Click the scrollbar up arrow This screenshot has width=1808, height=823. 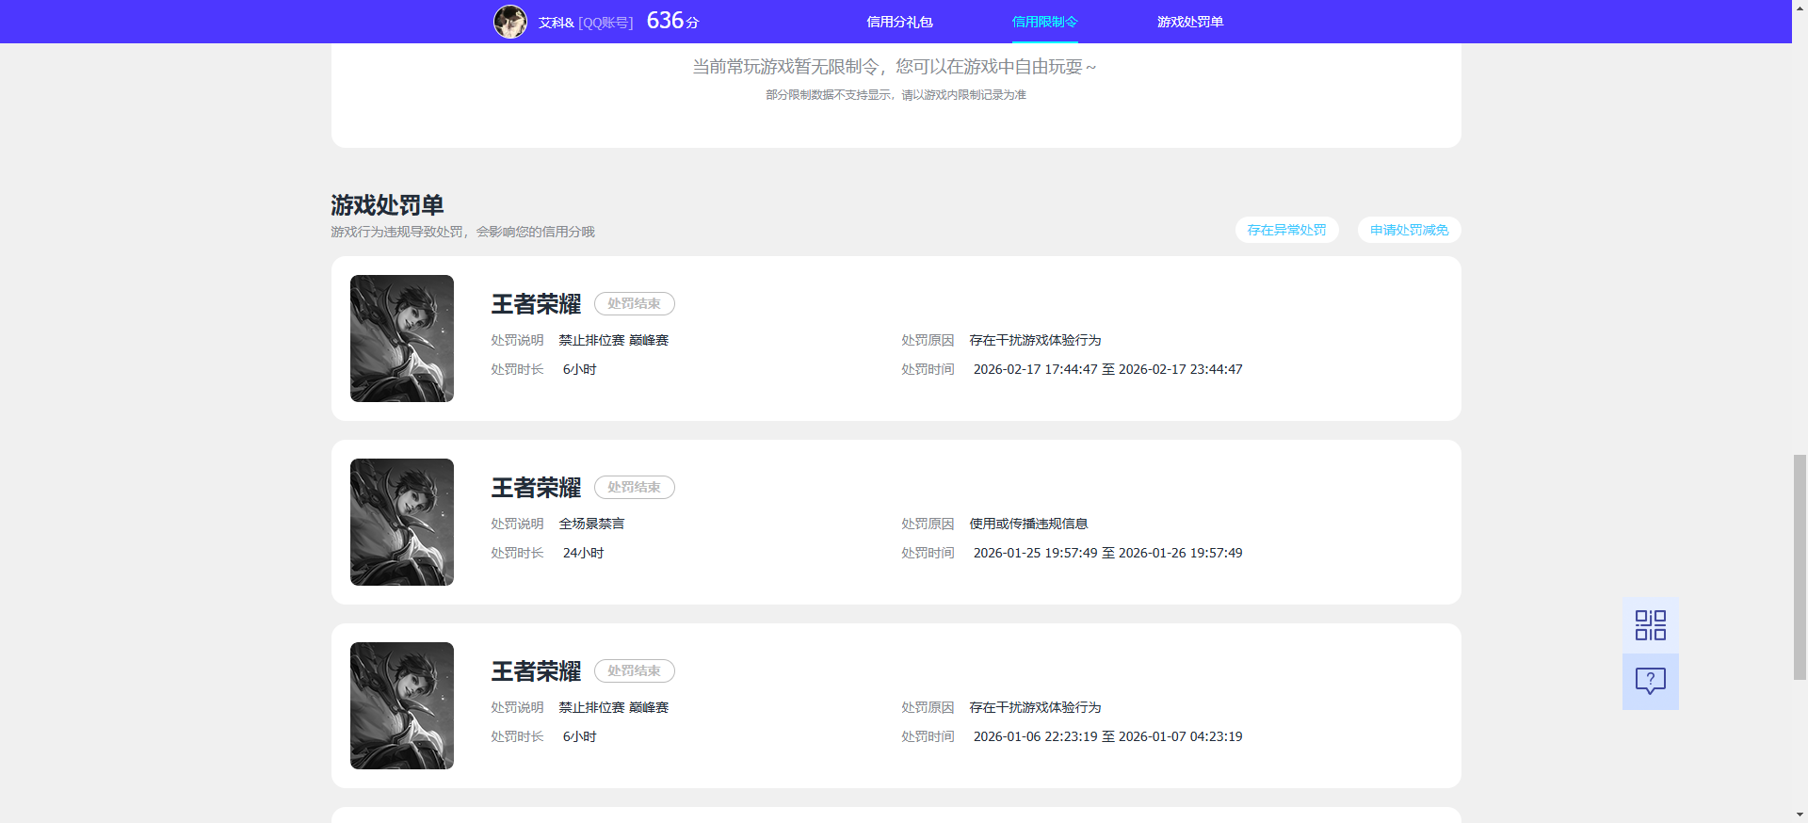pyautogui.click(x=1800, y=8)
